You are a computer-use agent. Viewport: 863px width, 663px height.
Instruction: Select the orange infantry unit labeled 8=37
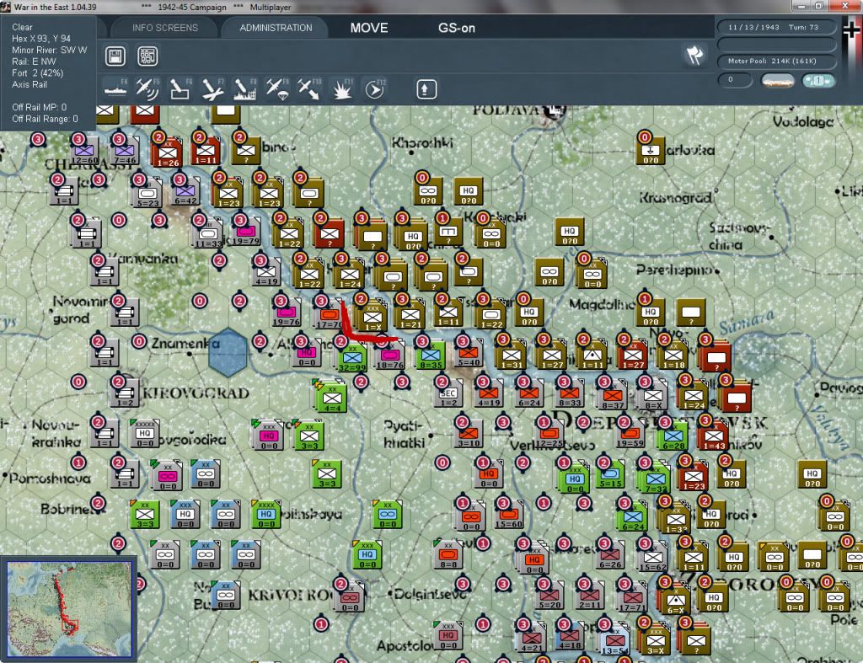[x=612, y=395]
